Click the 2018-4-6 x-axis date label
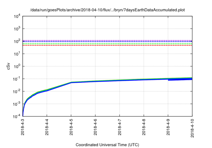This screenshot has height=148, width=212. 95,127
